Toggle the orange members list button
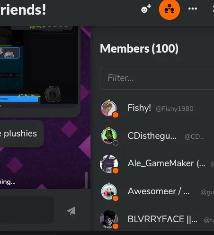214x235 pixels. tap(169, 9)
